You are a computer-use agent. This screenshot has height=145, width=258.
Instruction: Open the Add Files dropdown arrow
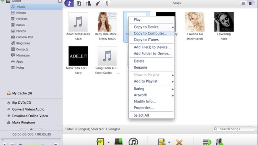[x=169, y=142]
